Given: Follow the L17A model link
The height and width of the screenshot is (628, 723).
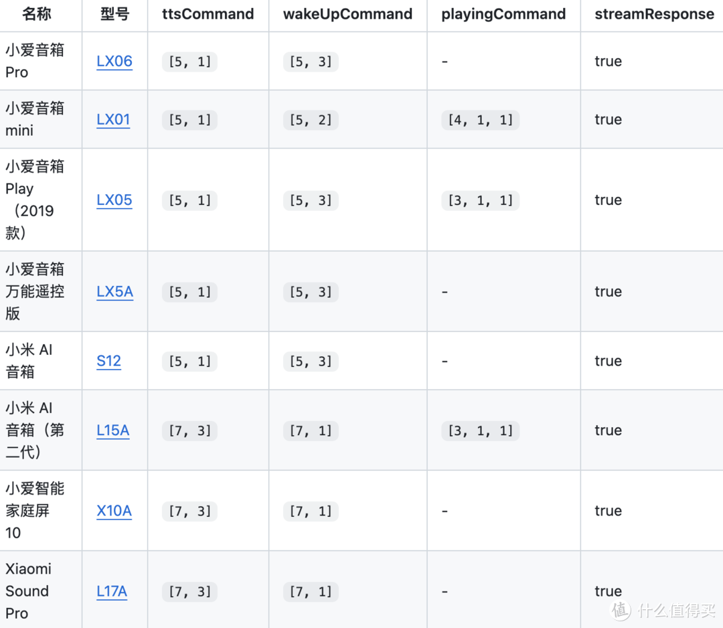Looking at the screenshot, I should coord(112,591).
